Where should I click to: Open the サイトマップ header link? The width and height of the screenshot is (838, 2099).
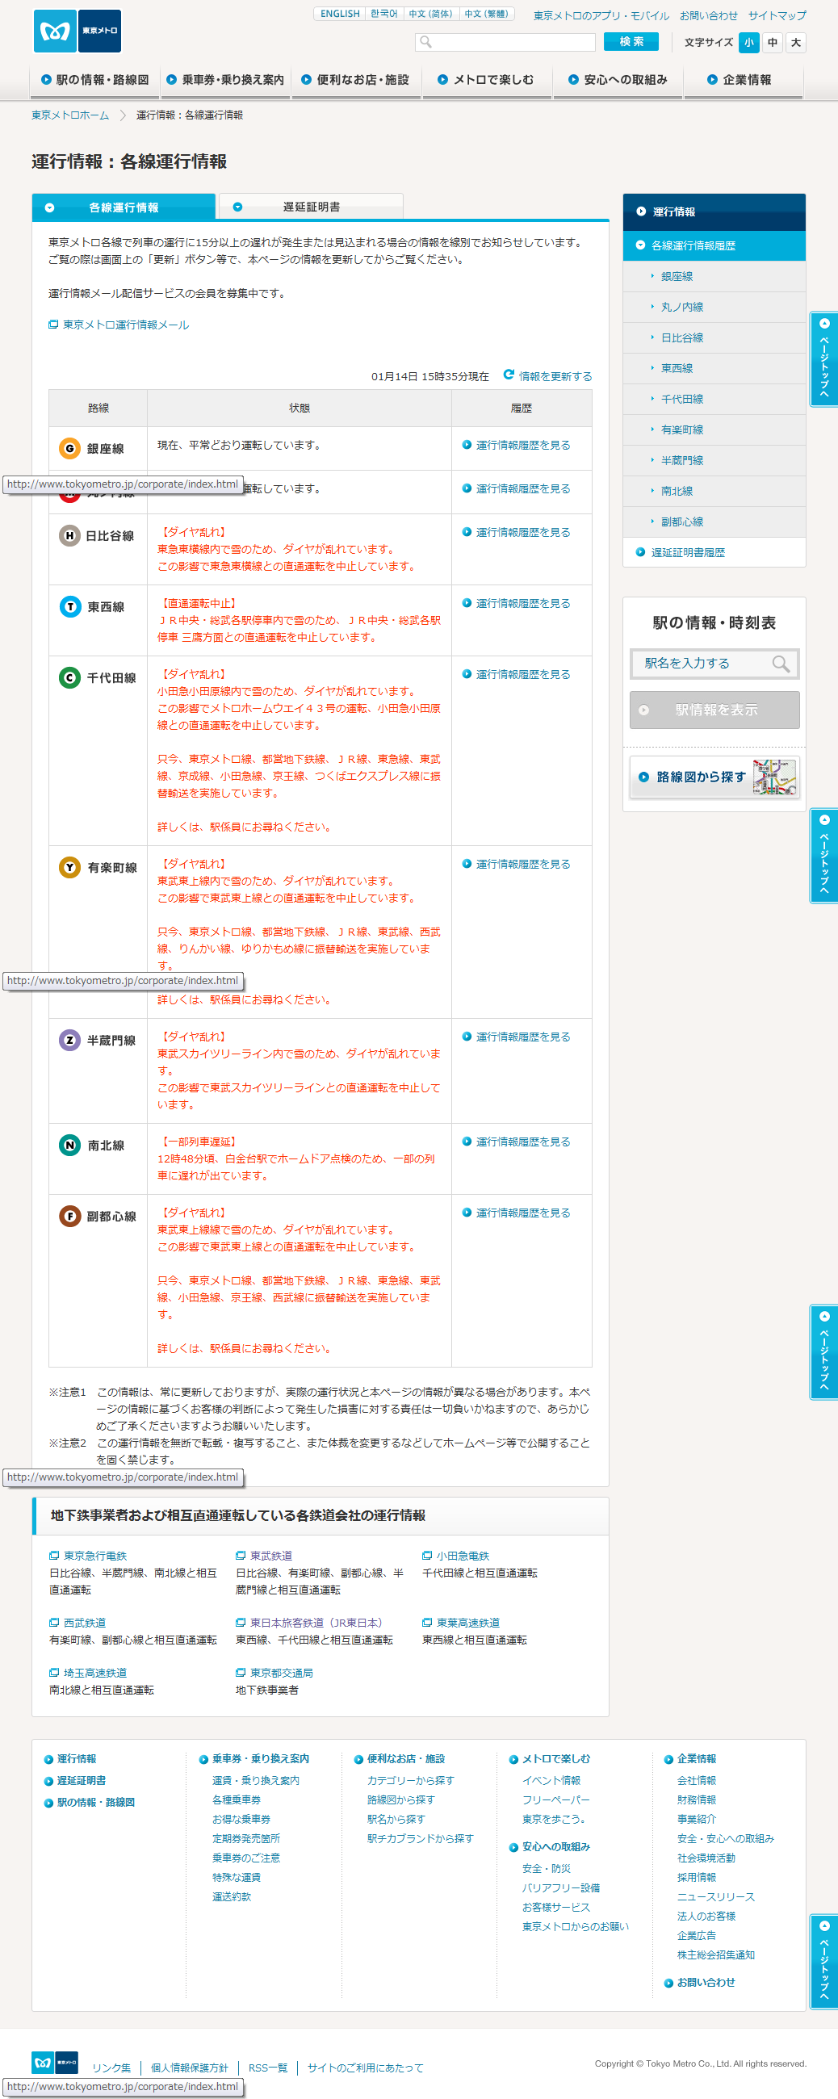777,15
